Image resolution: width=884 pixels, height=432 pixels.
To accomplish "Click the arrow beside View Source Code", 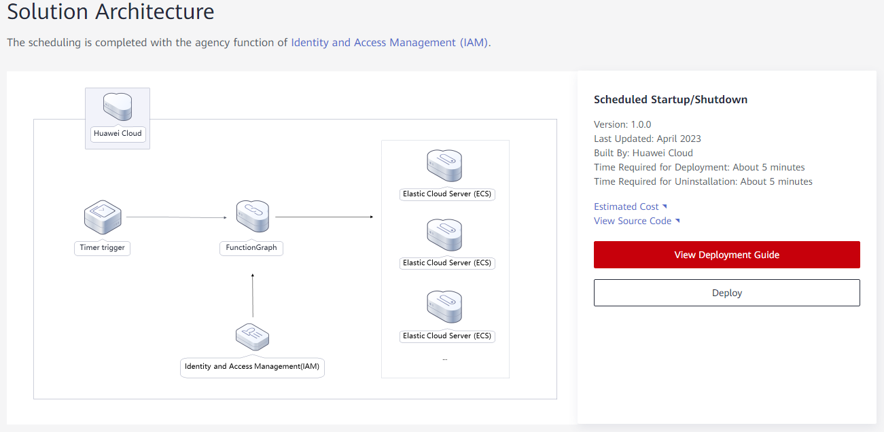I will (677, 220).
